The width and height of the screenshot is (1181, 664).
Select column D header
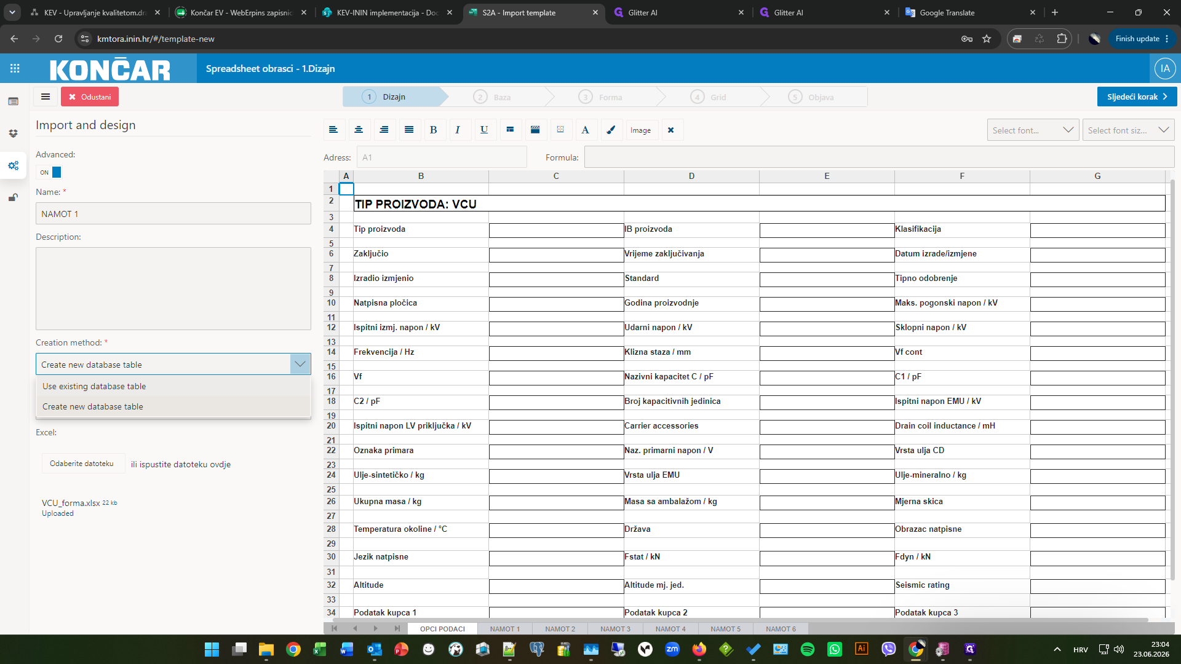coord(691,176)
